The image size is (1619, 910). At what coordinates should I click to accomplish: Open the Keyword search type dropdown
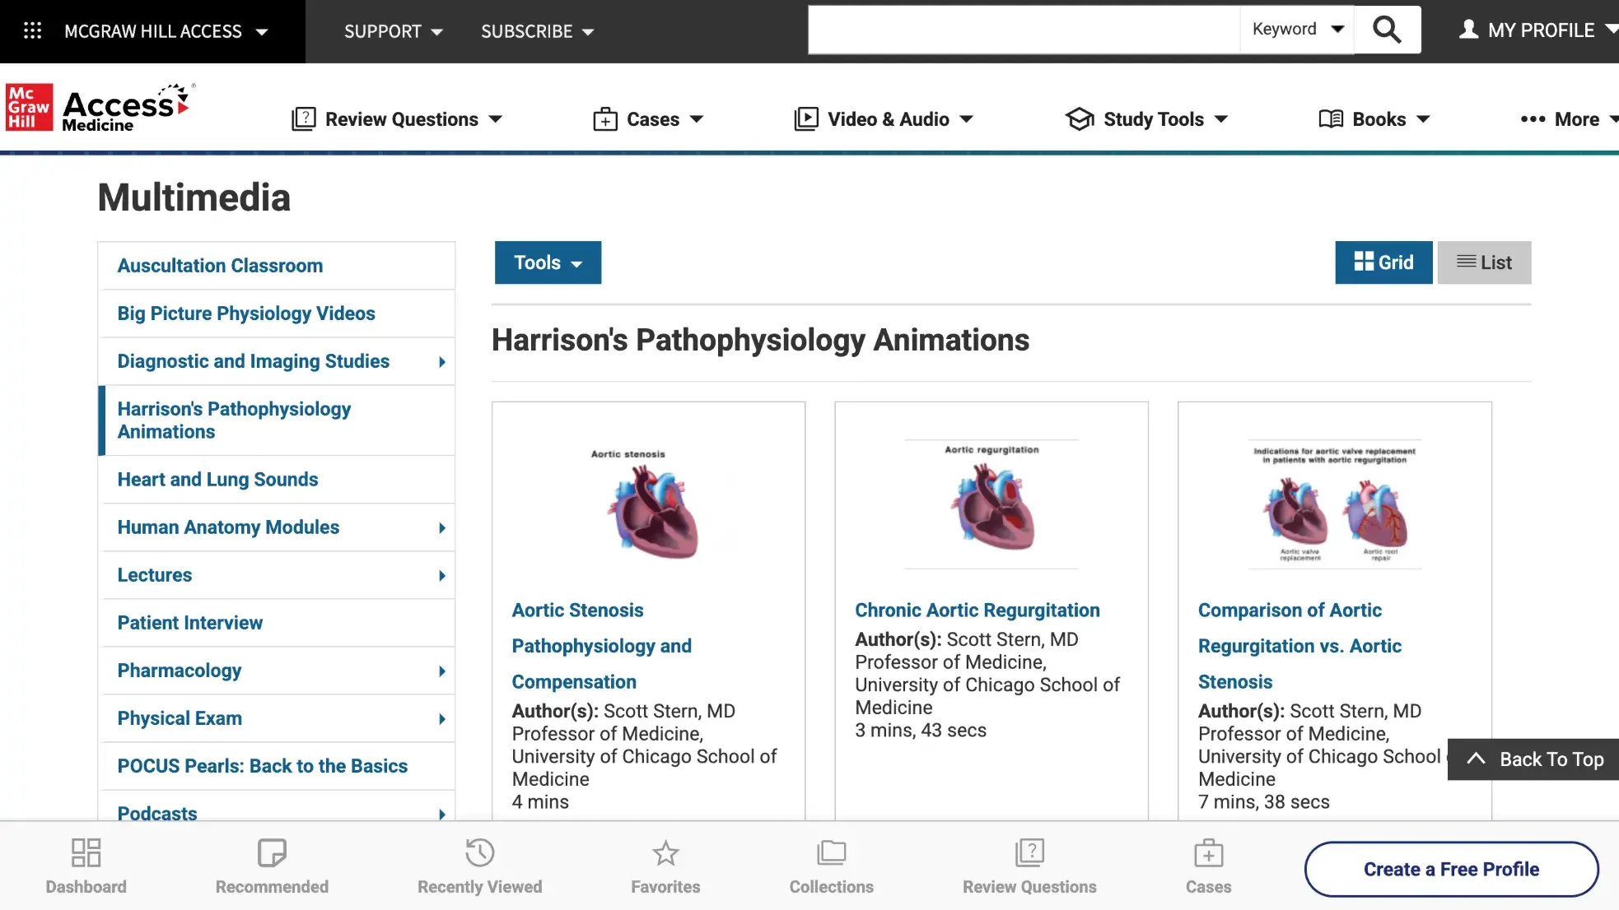point(1295,29)
